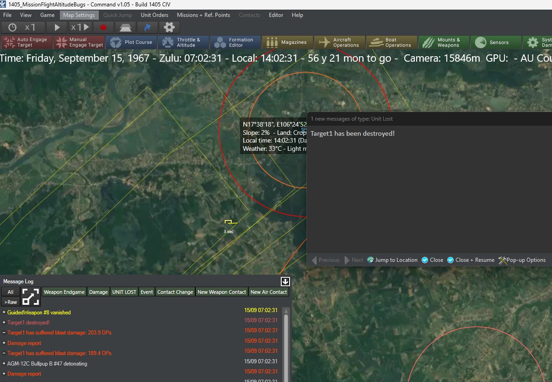Expand 'GuidedWeapon #8 vanished' log entry
Screen dimensions: 552x382
tap(4, 313)
